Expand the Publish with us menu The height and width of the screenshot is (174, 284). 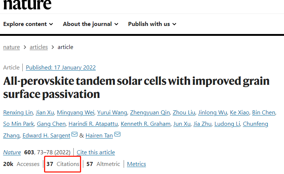pyautogui.click(x=152, y=24)
